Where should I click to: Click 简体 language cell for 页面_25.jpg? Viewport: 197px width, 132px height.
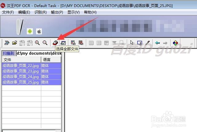point(51,82)
